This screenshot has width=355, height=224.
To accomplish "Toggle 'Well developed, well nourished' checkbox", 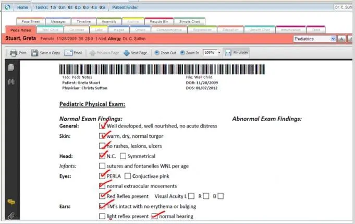I will pos(102,126).
